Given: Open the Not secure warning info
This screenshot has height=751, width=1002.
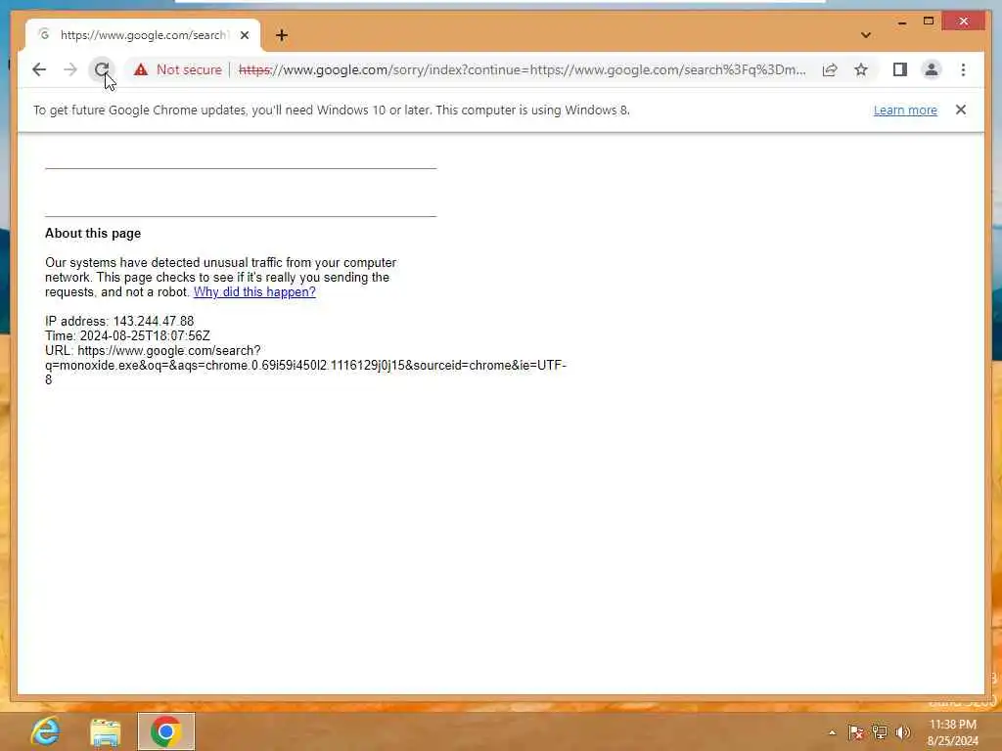Looking at the screenshot, I should 178,69.
